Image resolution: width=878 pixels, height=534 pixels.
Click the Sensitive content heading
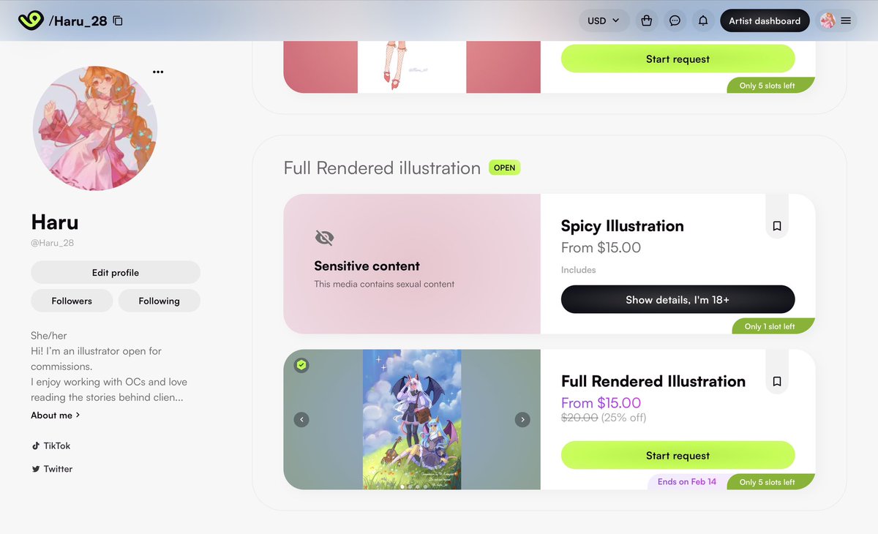[x=367, y=266]
